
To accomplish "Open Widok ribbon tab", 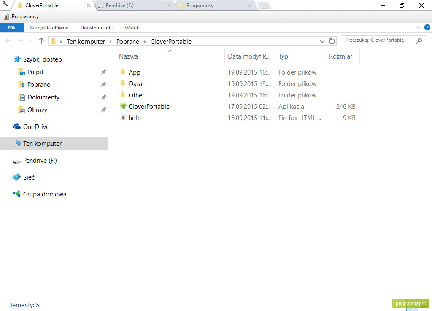I will (132, 28).
